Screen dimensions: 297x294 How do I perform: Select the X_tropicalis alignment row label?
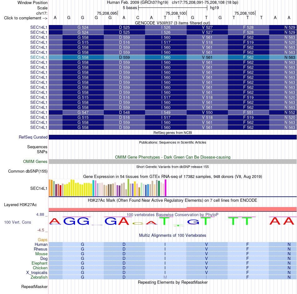tap(37, 273)
